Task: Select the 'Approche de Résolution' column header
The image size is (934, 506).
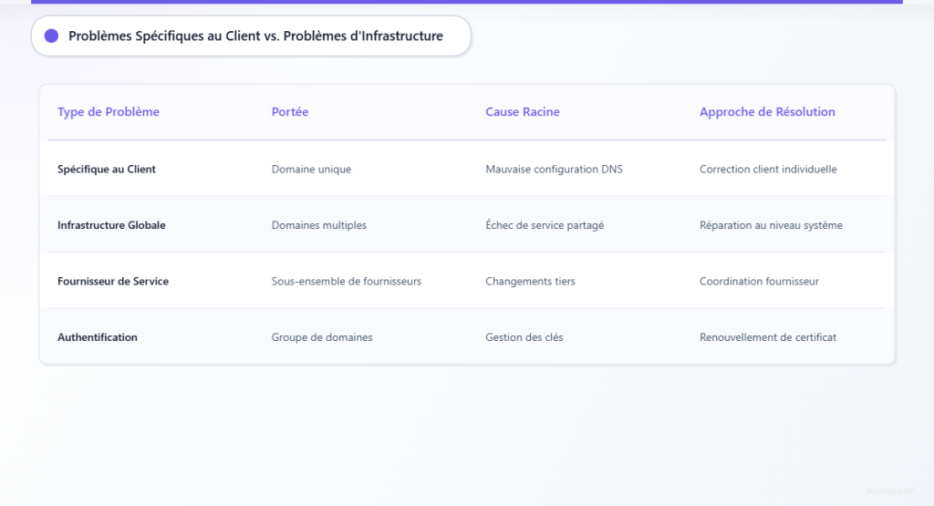Action: pyautogui.click(x=767, y=112)
